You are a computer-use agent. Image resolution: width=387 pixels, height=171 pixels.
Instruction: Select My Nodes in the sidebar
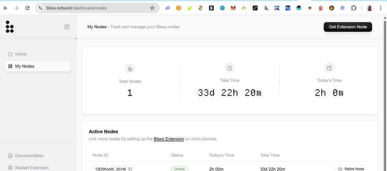tap(37, 66)
